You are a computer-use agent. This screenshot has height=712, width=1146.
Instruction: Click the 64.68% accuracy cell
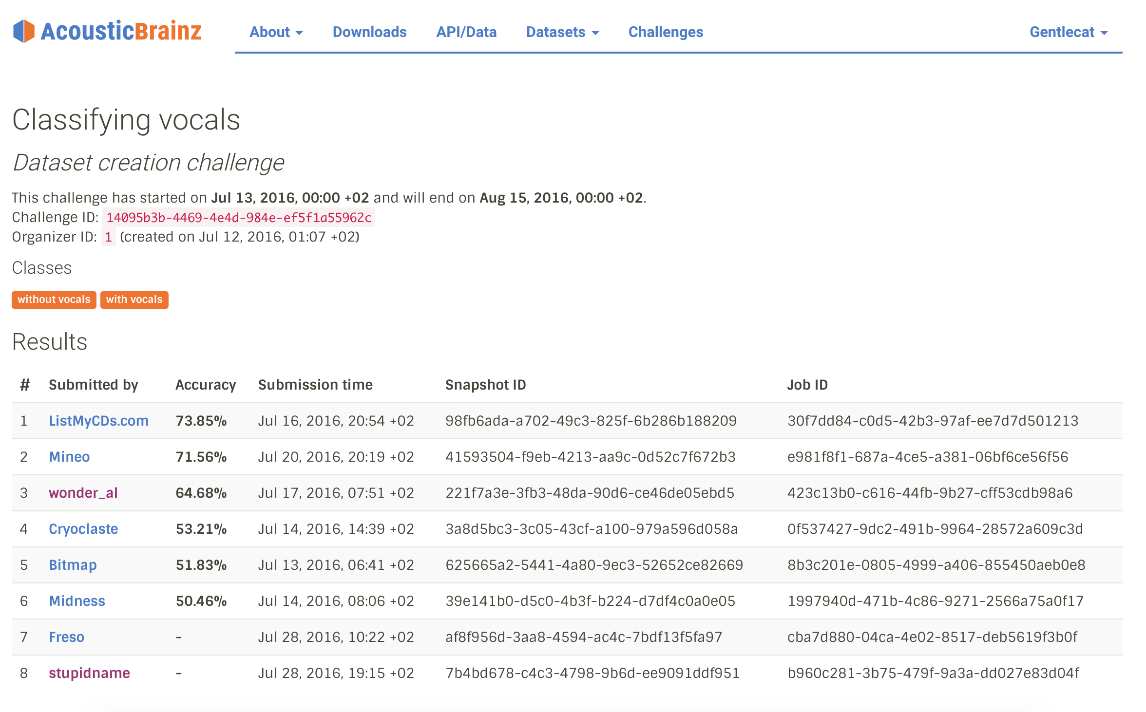(201, 493)
